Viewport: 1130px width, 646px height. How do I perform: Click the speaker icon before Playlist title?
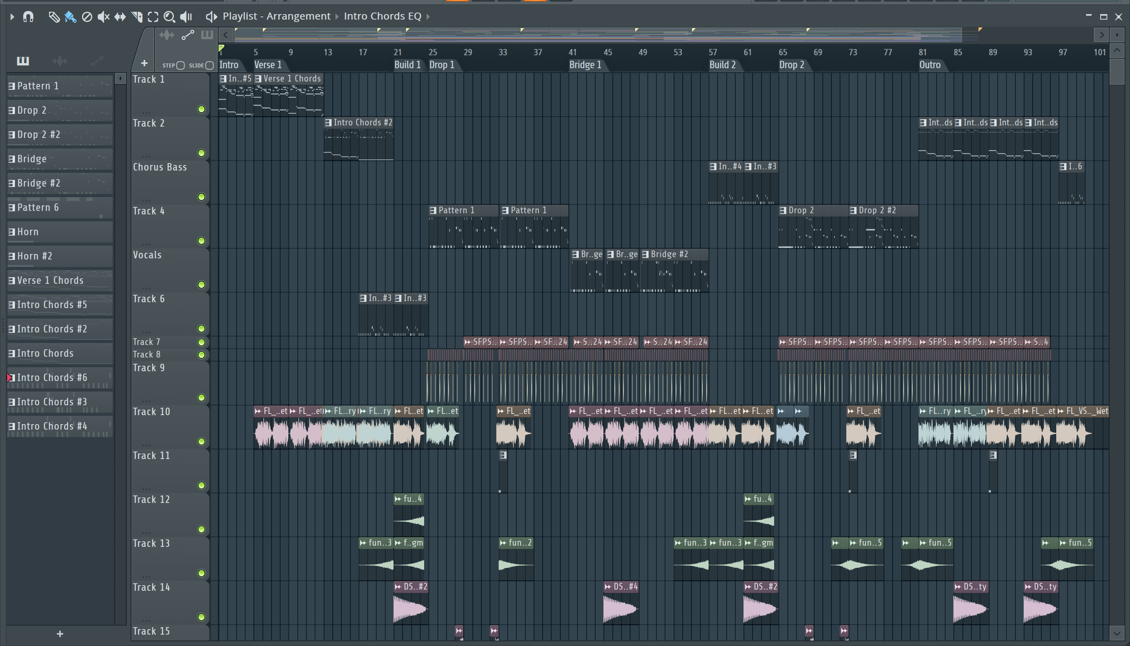(211, 17)
